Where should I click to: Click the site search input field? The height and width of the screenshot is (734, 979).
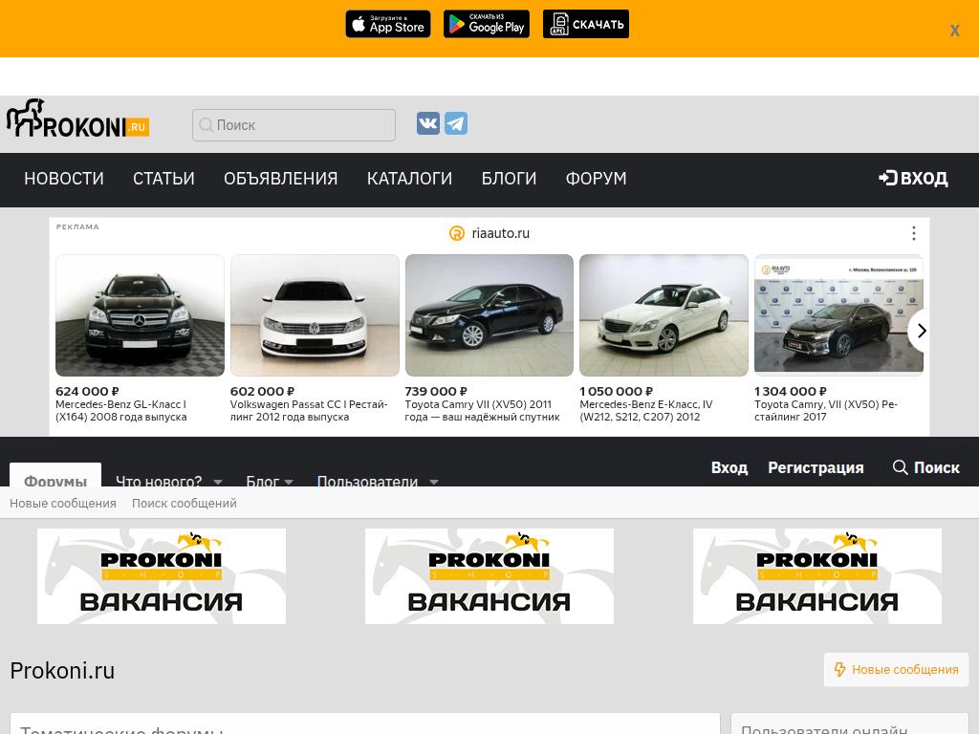tap(294, 125)
